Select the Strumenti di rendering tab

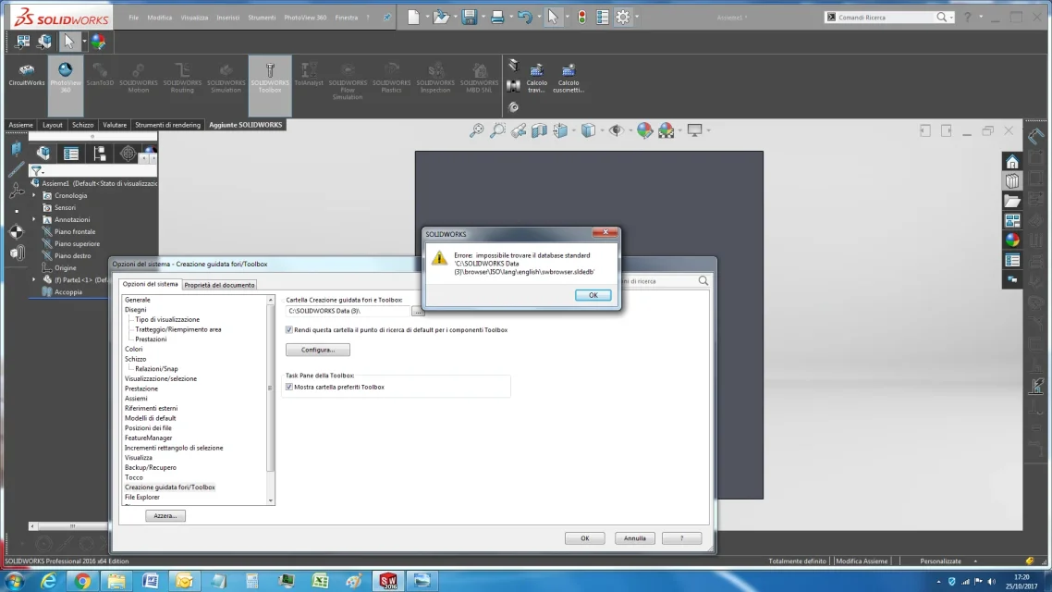167,125
